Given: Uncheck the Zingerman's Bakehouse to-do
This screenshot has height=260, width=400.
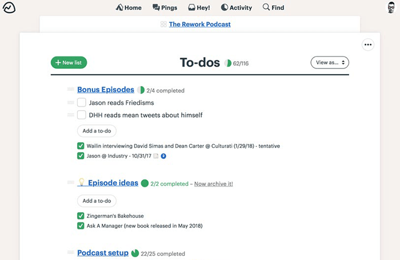Looking at the screenshot, I should coord(81,216).
